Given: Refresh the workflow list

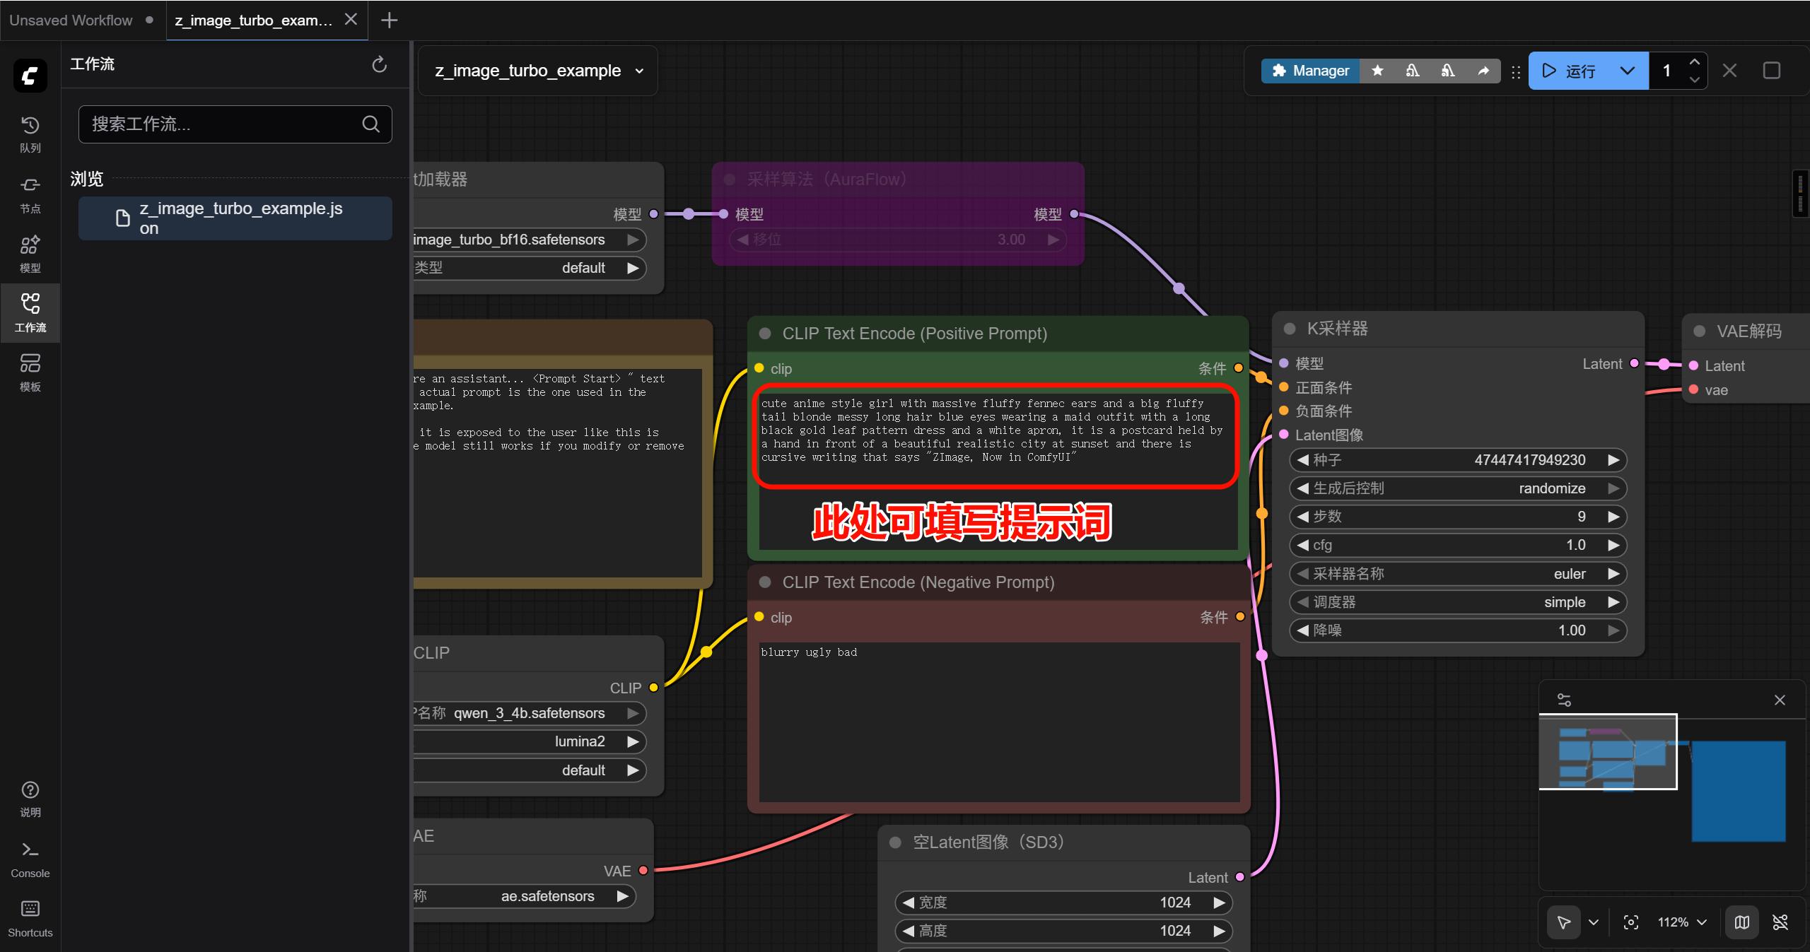Looking at the screenshot, I should click(379, 65).
